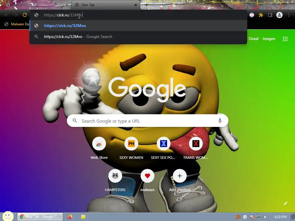Open the profile avatar menu

tap(279, 15)
